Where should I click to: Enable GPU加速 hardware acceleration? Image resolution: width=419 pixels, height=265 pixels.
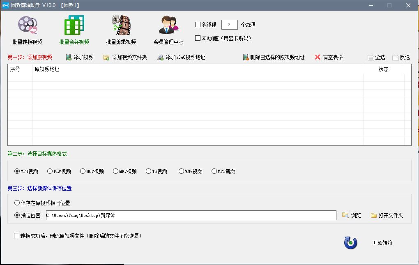coord(197,38)
